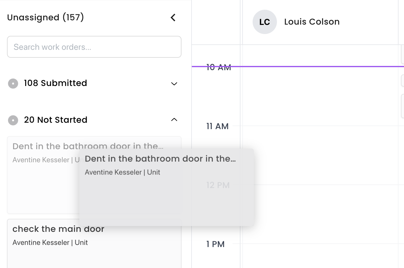404x268 pixels.
Task: Select the faded Dent in bathroom door card
Action: (x=43, y=175)
